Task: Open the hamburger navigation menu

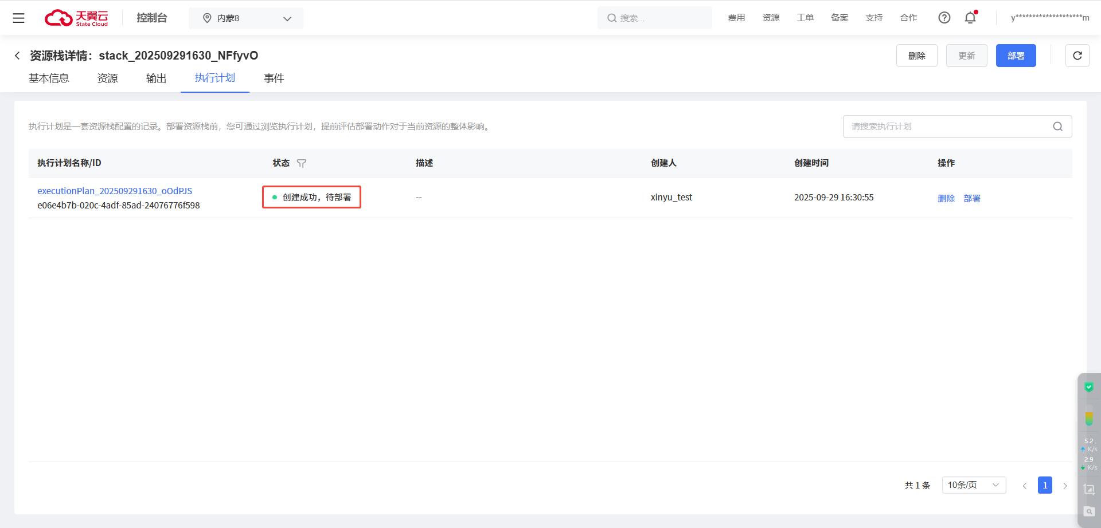Action: click(x=18, y=18)
